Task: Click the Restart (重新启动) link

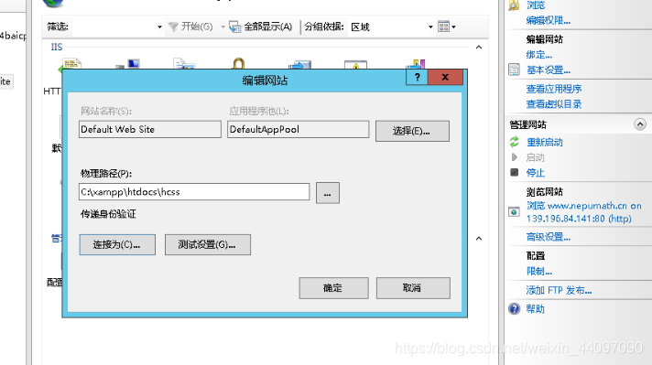Action: (x=545, y=143)
